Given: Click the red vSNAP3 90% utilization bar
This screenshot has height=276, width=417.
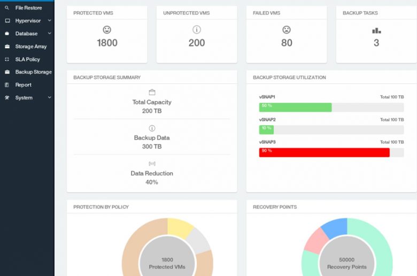Looking at the screenshot, I should tap(324, 152).
